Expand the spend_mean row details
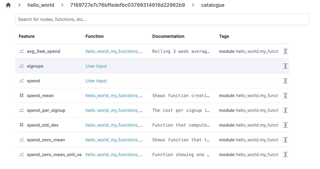320x169 pixels. click(285, 96)
